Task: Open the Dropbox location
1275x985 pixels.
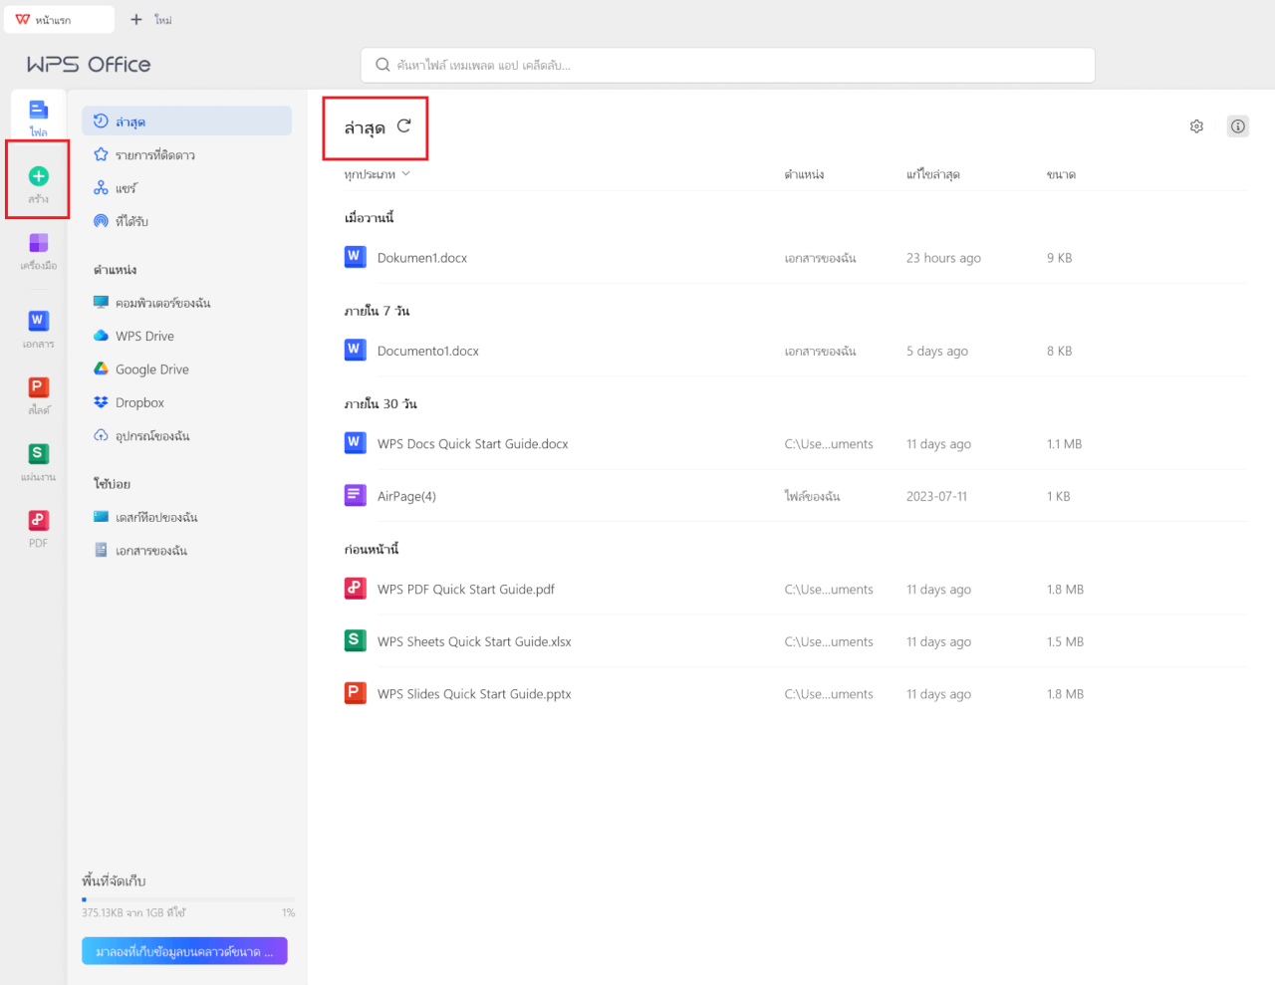Action: click(x=186, y=402)
